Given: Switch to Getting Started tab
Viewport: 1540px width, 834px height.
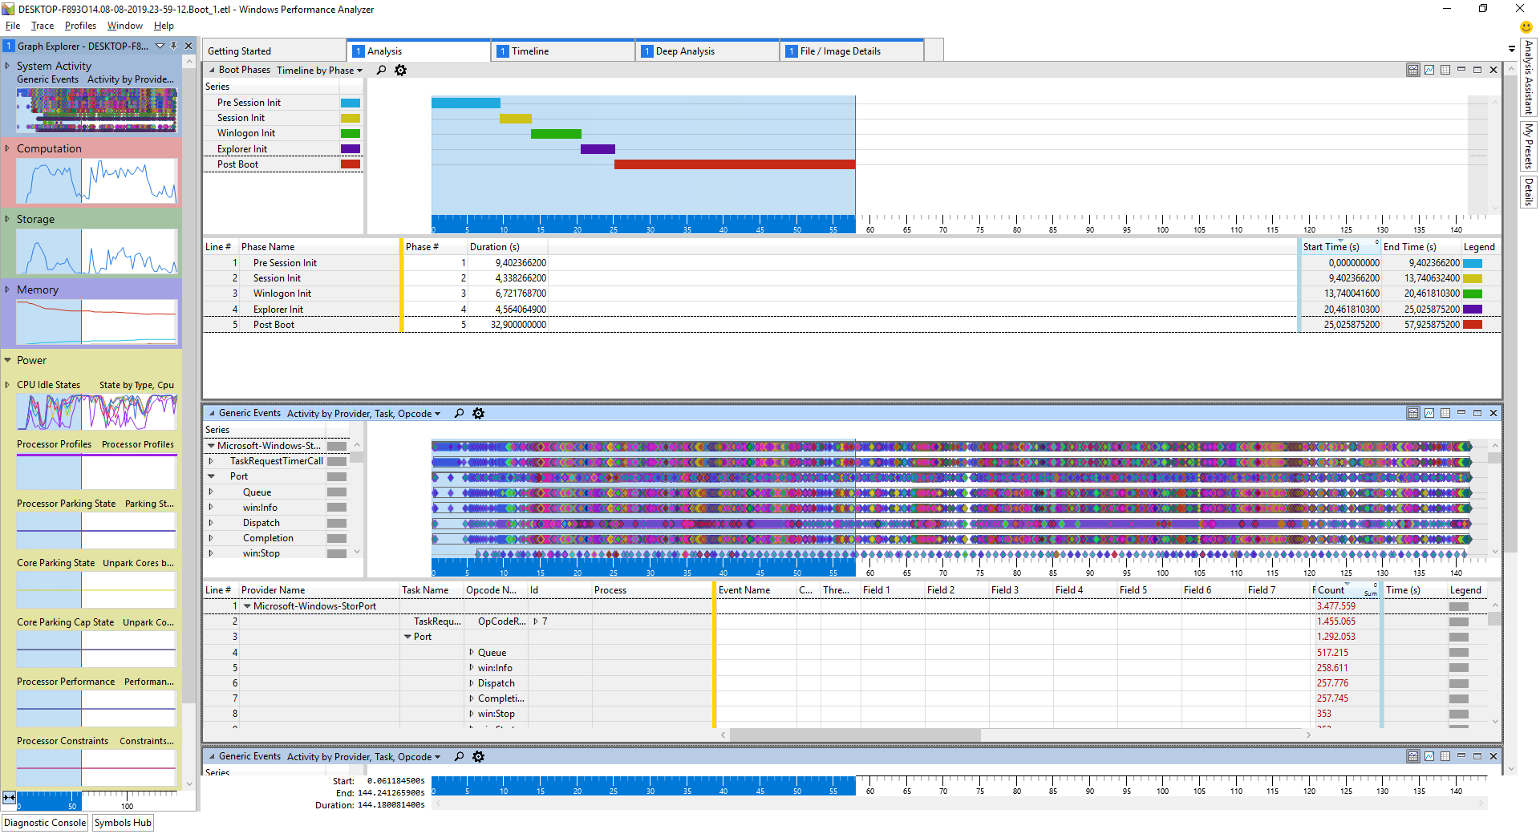Looking at the screenshot, I should (274, 51).
